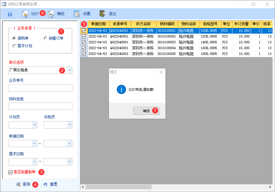Click the scrollbar left arrow
Viewport: 275px width, 192px height.
pyautogui.click(x=83, y=187)
